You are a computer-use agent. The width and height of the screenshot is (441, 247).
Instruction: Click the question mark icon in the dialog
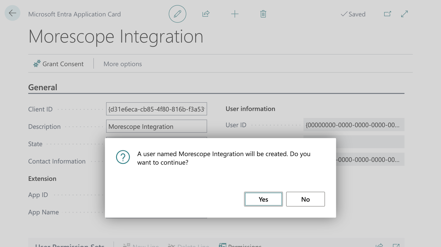click(123, 157)
